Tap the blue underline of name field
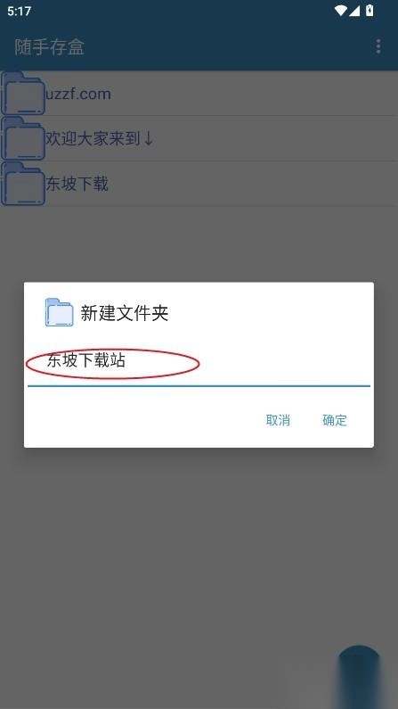This screenshot has height=709, width=398. [x=199, y=385]
